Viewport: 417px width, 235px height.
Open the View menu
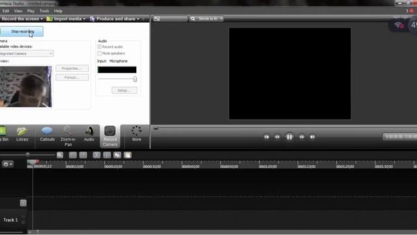click(x=18, y=11)
